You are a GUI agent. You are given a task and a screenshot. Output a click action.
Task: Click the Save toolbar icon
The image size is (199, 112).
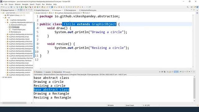click(6, 7)
